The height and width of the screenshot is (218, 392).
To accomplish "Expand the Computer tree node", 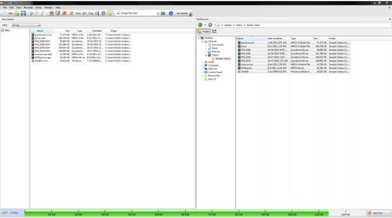I will (x=203, y=65).
